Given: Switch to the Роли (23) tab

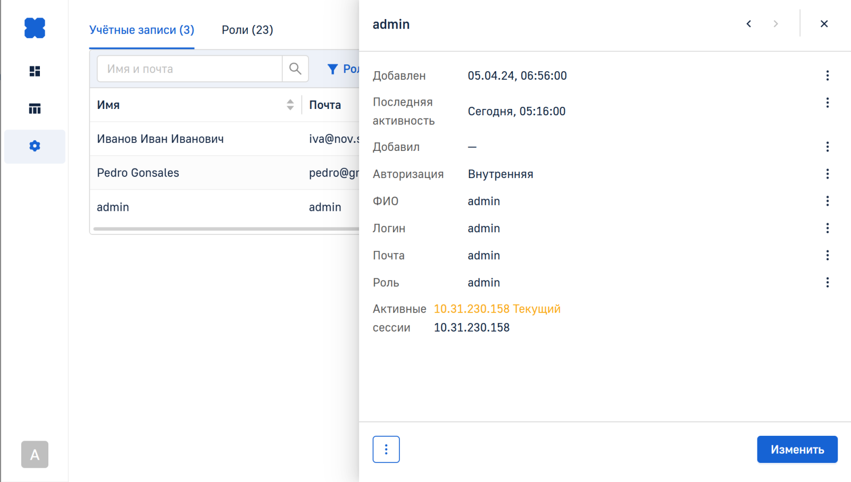Looking at the screenshot, I should (247, 30).
